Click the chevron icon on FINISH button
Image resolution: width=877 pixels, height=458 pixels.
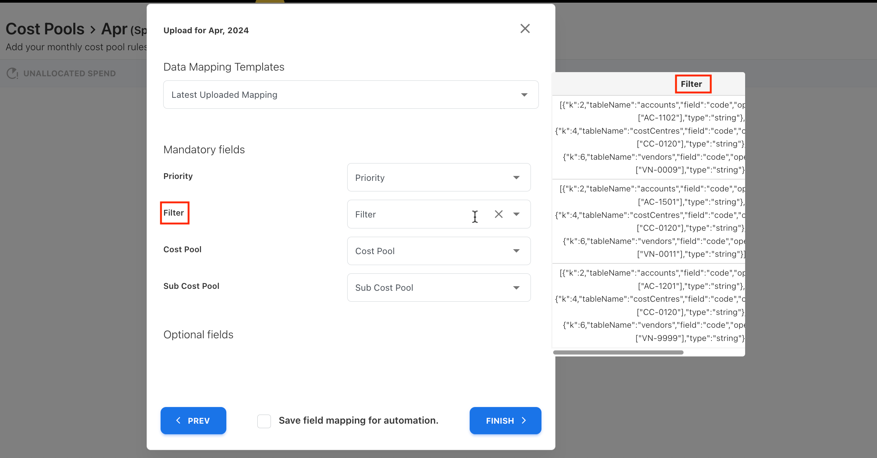524,421
